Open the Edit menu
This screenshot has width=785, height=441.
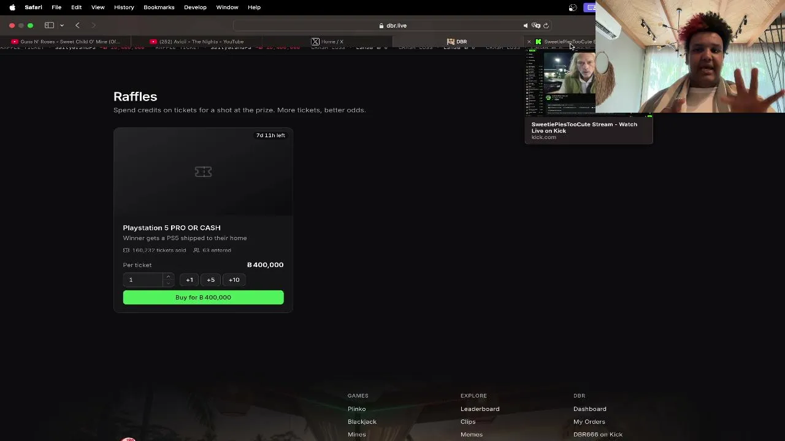76,7
